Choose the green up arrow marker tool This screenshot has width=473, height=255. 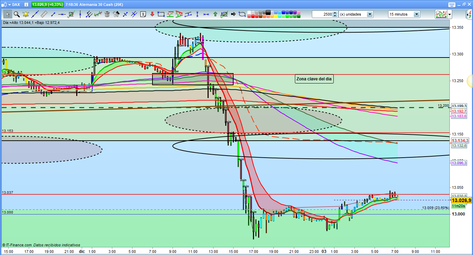(x=215, y=14)
